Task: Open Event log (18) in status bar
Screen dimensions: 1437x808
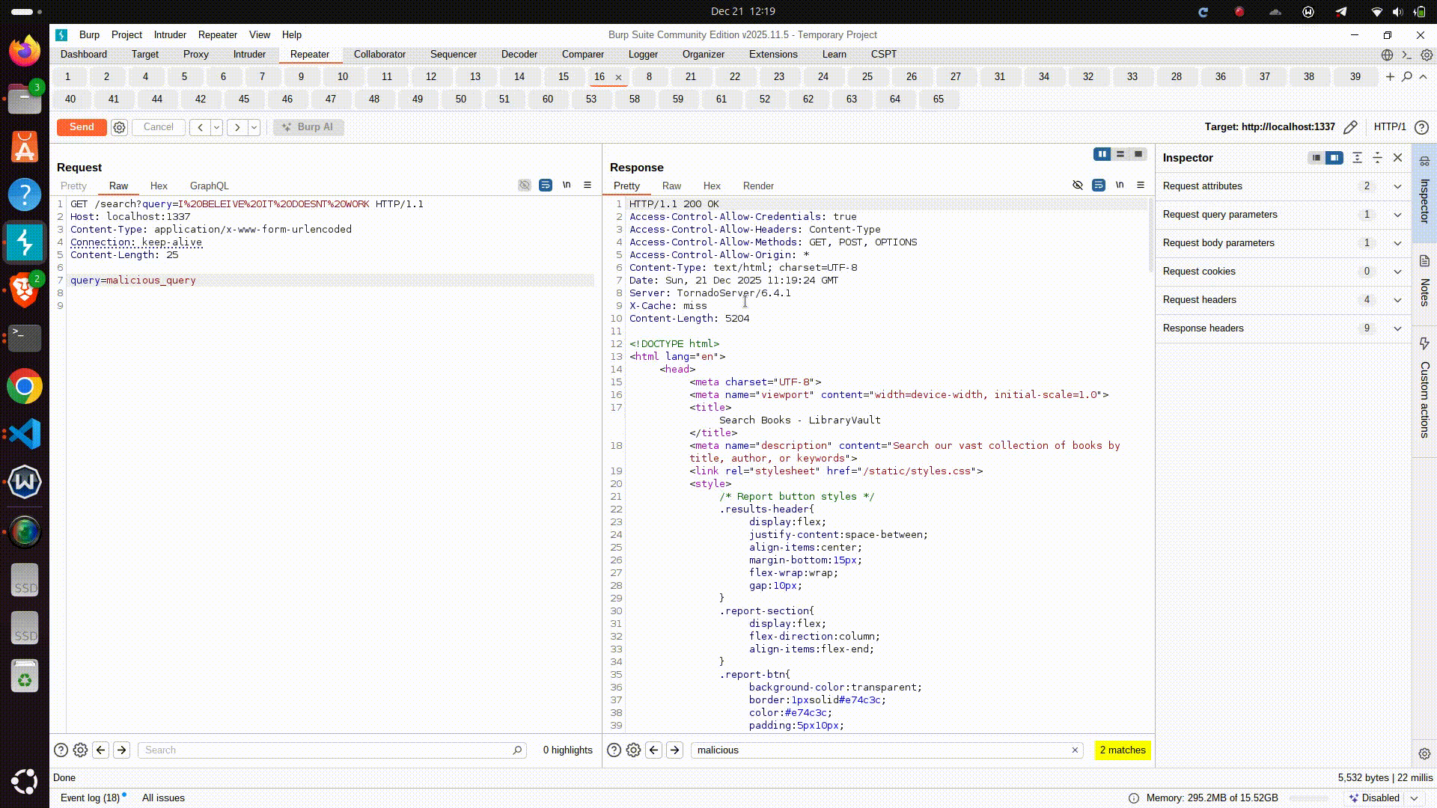Action: pyautogui.click(x=90, y=798)
